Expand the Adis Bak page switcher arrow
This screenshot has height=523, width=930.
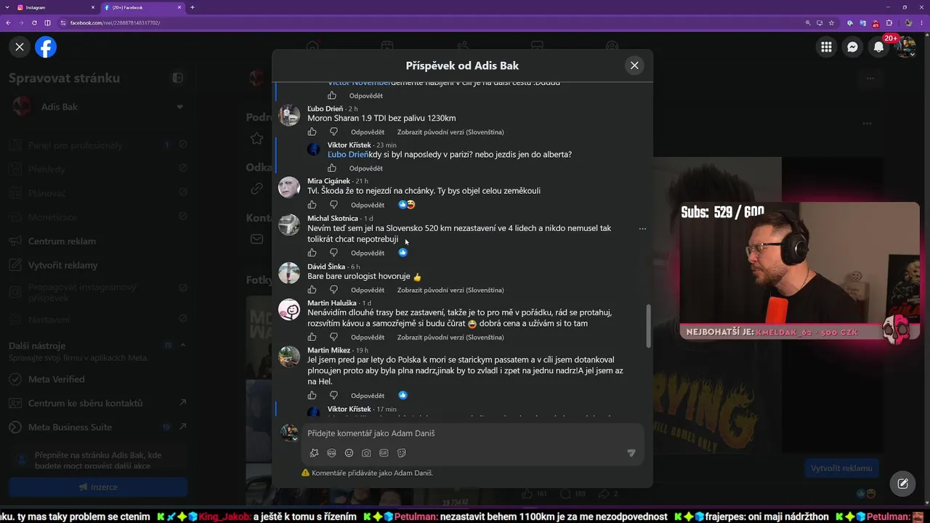(179, 108)
